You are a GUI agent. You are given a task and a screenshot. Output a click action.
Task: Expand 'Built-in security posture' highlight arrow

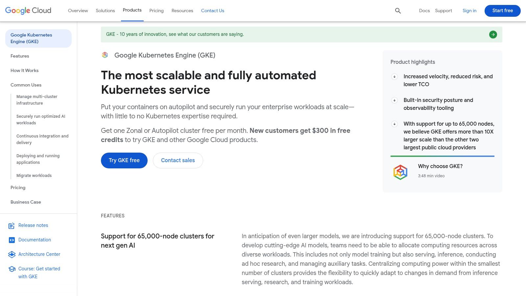[x=394, y=100]
